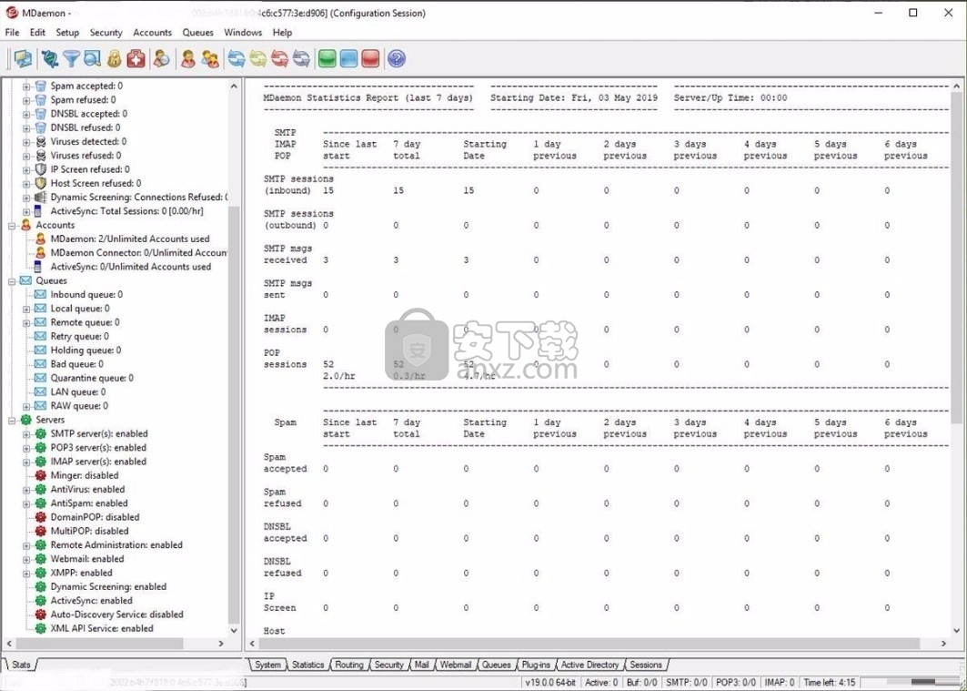Click the Active: 0 status bar entry

600,683
